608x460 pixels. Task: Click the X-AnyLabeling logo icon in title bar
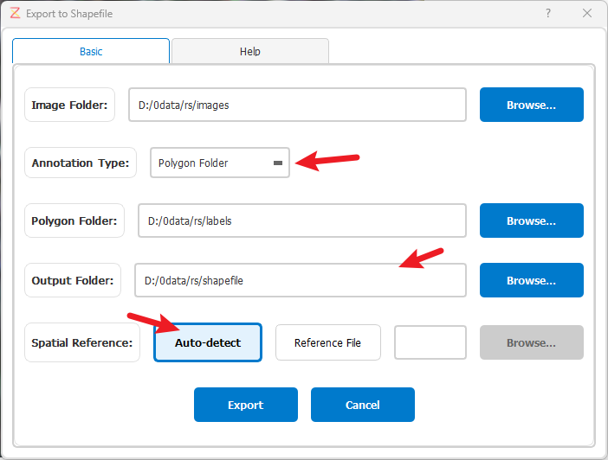pos(15,13)
